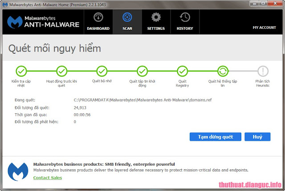Open the Dashboard gauge icon
The height and width of the screenshot is (191, 285).
98,17
